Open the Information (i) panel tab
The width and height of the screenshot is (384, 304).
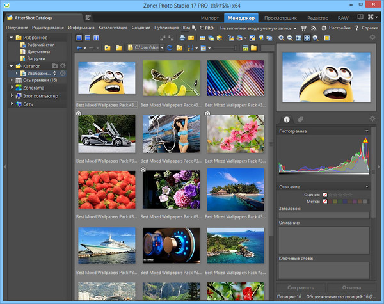coord(286,120)
